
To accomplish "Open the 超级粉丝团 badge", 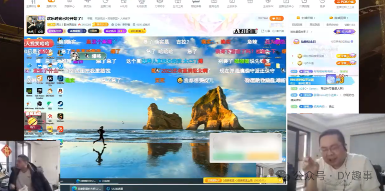I will click(x=56, y=31).
